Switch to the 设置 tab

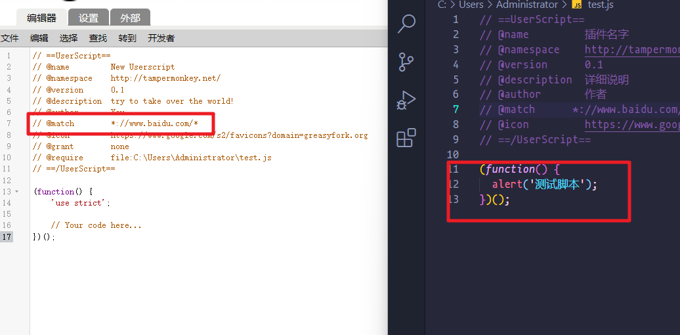coord(89,18)
